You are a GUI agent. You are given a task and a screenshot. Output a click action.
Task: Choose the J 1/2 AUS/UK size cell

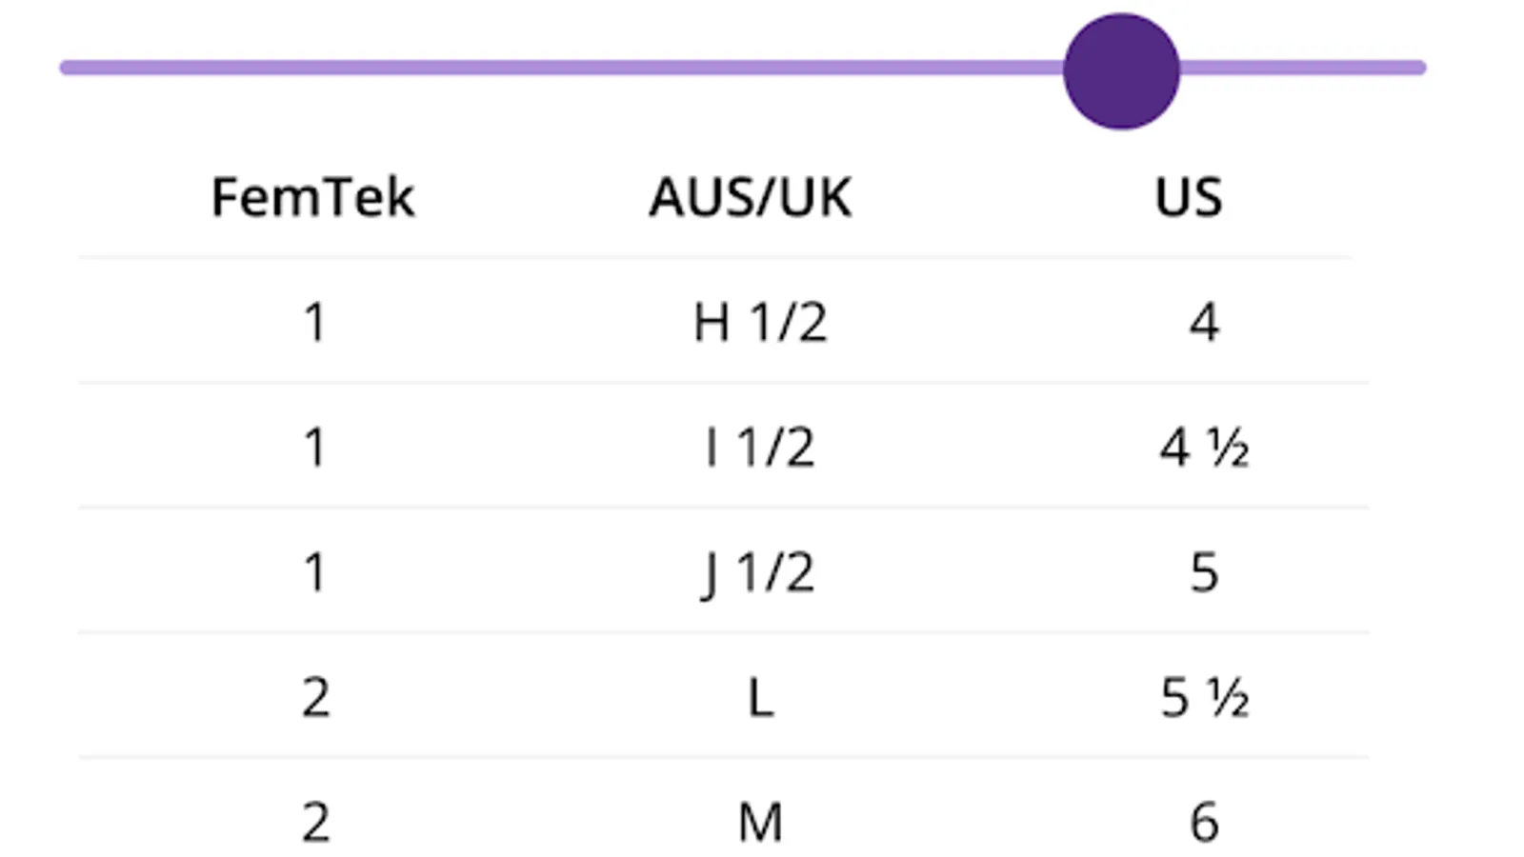[x=758, y=572]
